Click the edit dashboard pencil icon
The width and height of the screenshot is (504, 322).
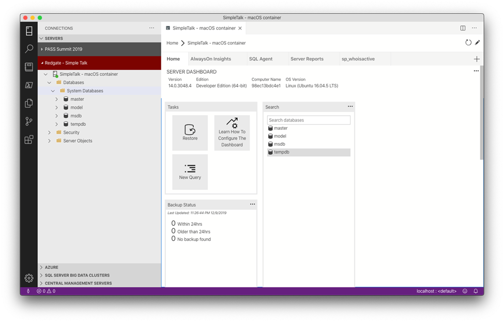(x=478, y=42)
